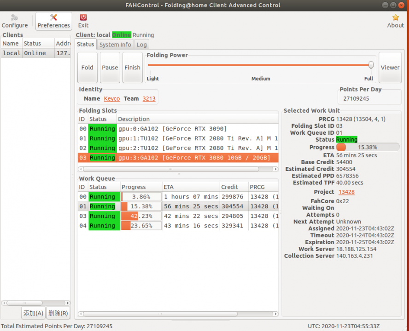
Task: Click the Work Queue horizontal scrollbar
Action: [160, 314]
